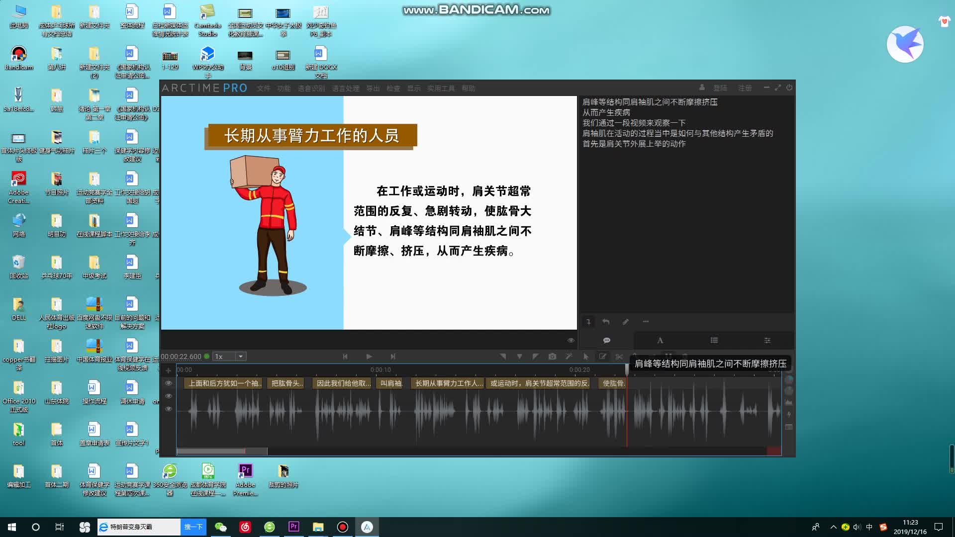Click the 登陆 button in the title bar
This screenshot has height=537, width=955.
tap(720, 88)
